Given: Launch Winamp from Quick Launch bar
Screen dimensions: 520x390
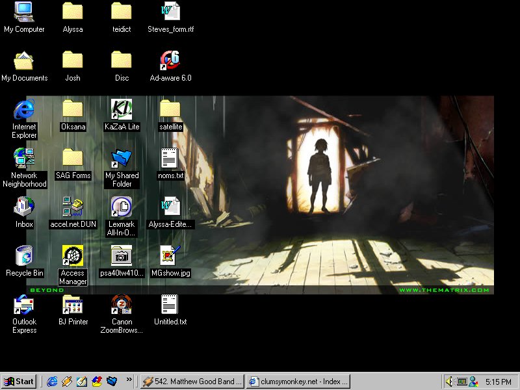Looking at the screenshot, I should (x=67, y=382).
